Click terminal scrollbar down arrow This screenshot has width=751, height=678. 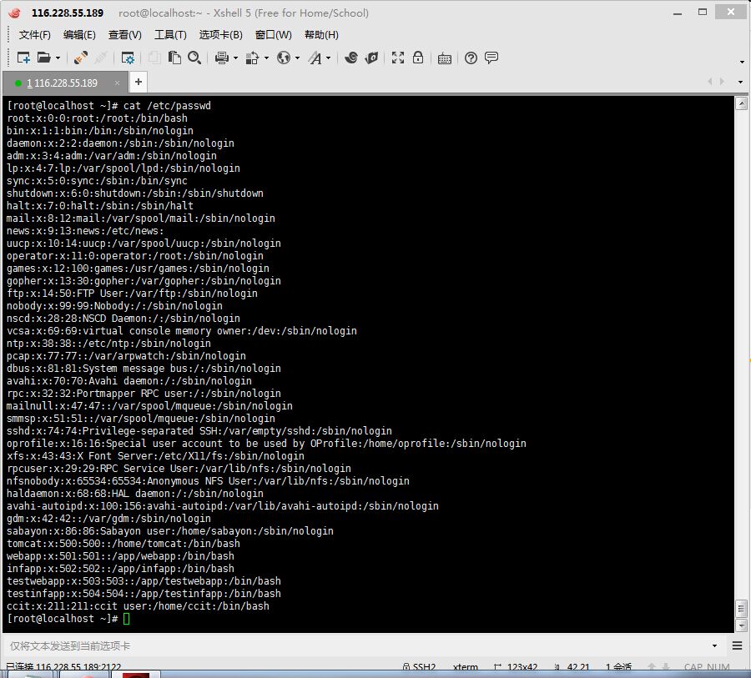(x=741, y=625)
